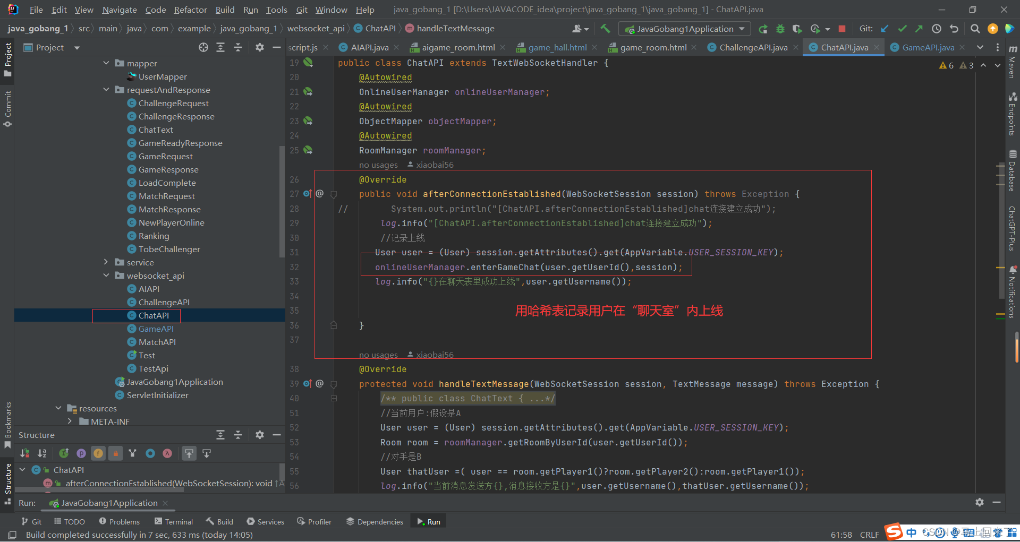This screenshot has height=542, width=1020.
Task: Click Expand All icon in Project panel
Action: (x=220, y=48)
